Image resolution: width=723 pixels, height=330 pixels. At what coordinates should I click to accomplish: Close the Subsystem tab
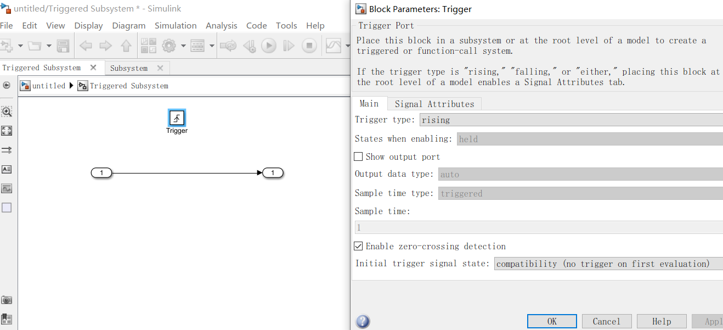[160, 68]
